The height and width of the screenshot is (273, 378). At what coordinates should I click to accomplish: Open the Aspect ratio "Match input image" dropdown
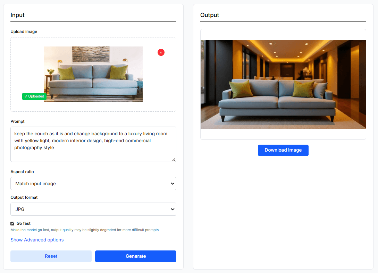click(90, 184)
